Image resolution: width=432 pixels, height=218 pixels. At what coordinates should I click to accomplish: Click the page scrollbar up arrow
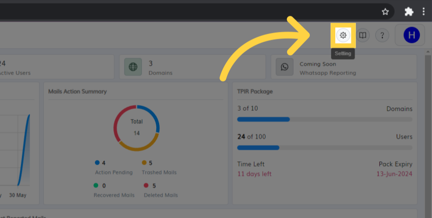tap(428, 52)
